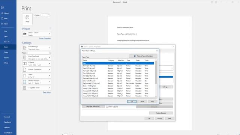Screen dimensions: 240x135
Task: Select Thin 2 paper type row
Action: (x=118, y=76)
